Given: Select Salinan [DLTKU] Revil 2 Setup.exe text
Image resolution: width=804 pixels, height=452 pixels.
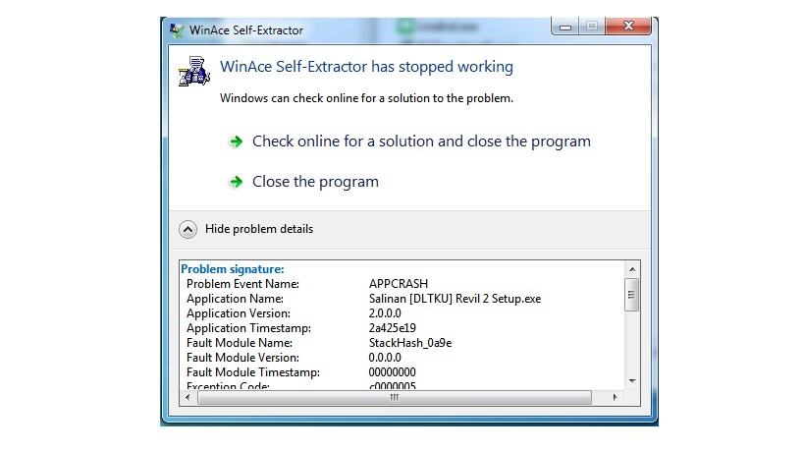Looking at the screenshot, I should [x=455, y=299].
